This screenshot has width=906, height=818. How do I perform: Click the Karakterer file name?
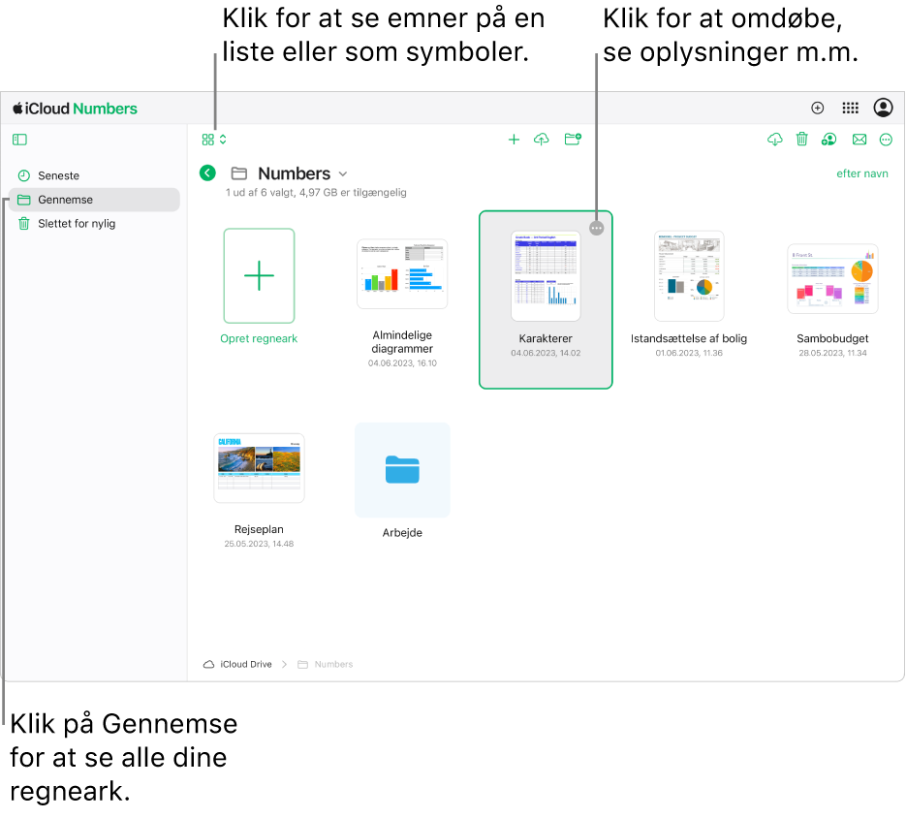[546, 339]
